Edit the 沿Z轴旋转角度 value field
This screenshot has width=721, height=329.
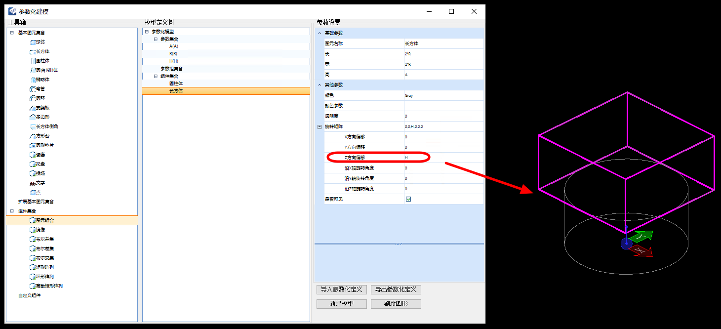coord(443,189)
